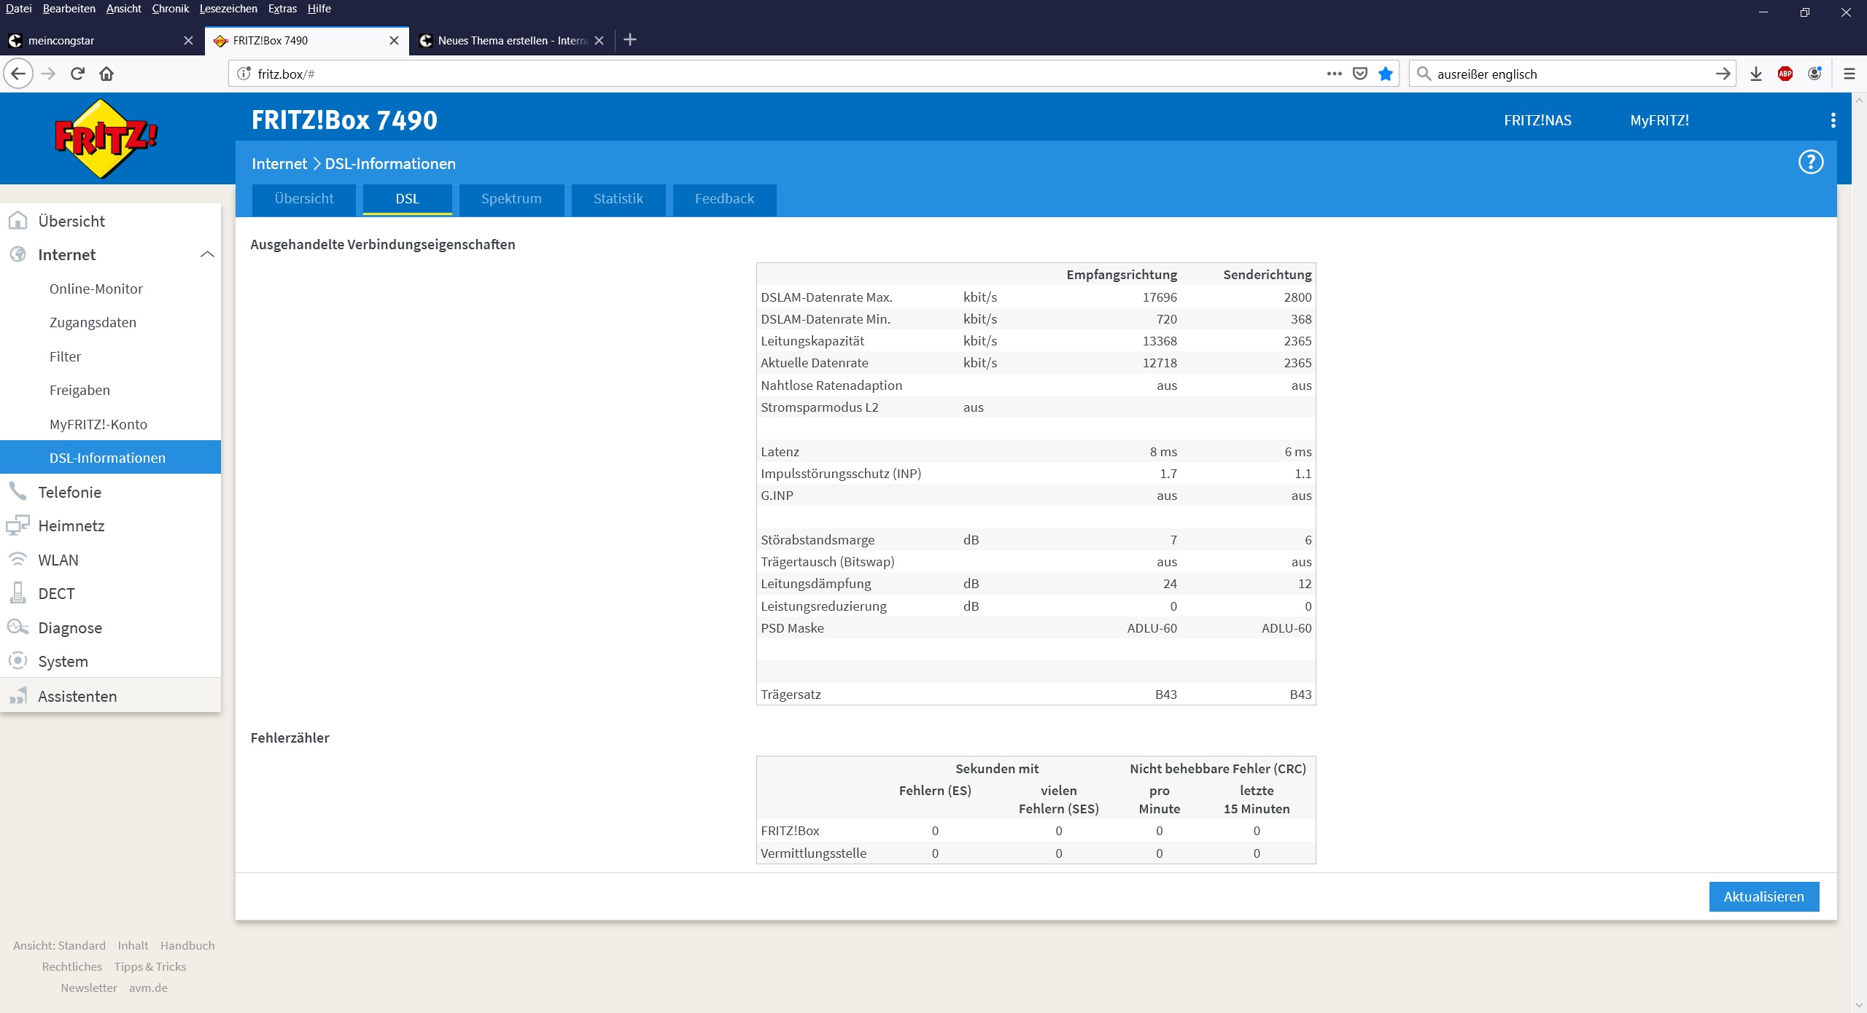Open the help question mark icon
Viewport: 1867px width, 1013px height.
(x=1810, y=162)
